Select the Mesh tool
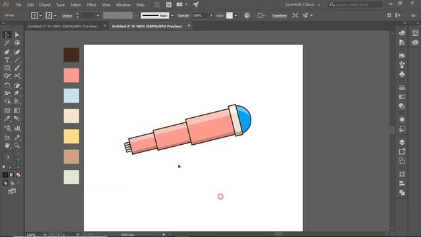 (x=7, y=111)
